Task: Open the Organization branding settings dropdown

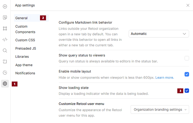Action: point(160,110)
